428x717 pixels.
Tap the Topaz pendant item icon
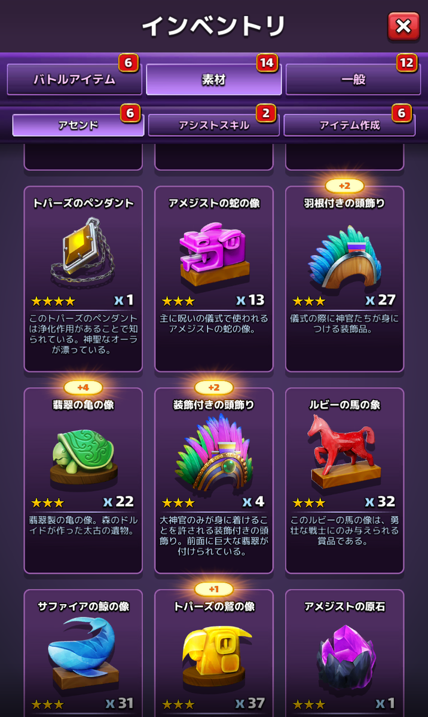click(x=82, y=252)
